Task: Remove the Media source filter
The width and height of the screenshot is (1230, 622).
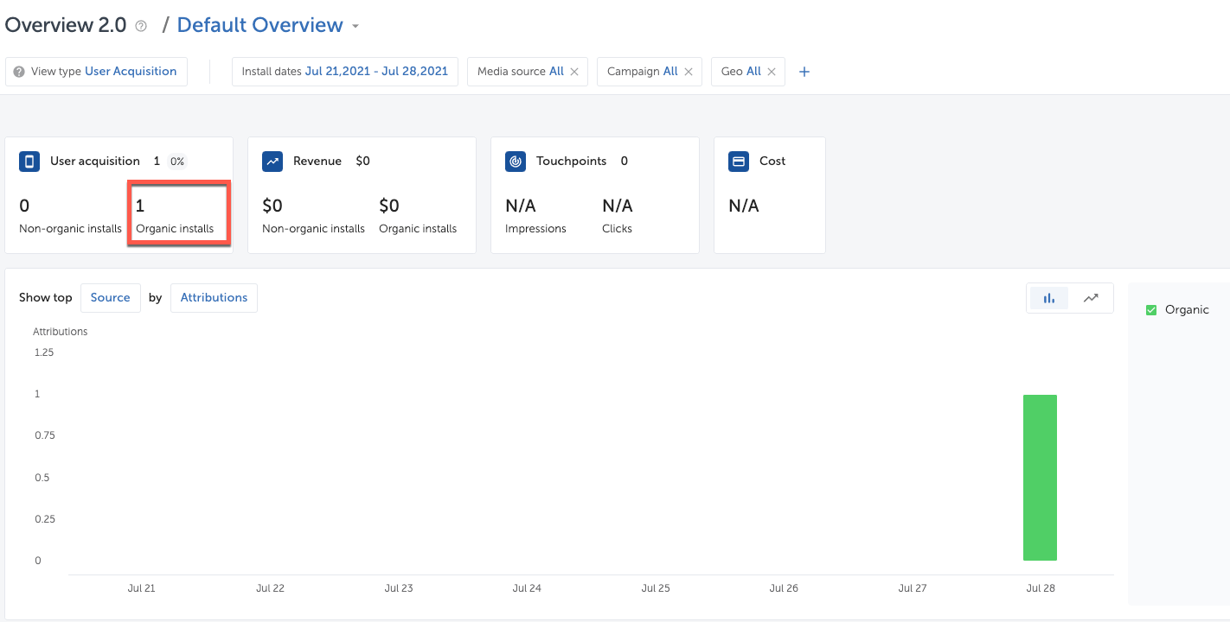Action: coord(574,72)
